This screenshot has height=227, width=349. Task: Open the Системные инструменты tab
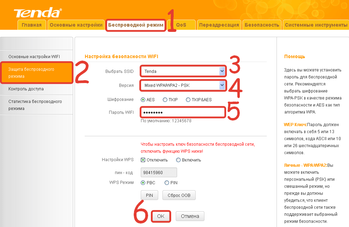pos(316,25)
